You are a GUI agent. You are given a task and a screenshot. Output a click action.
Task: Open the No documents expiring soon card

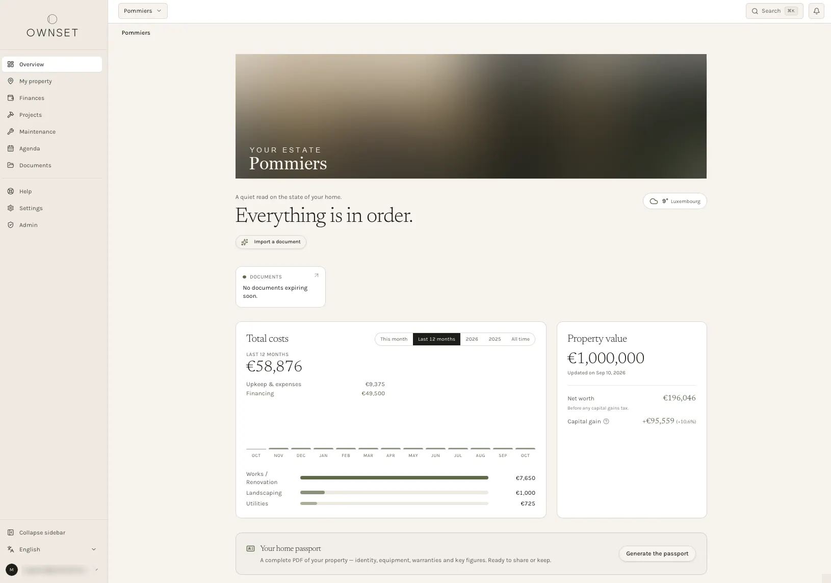tap(280, 287)
